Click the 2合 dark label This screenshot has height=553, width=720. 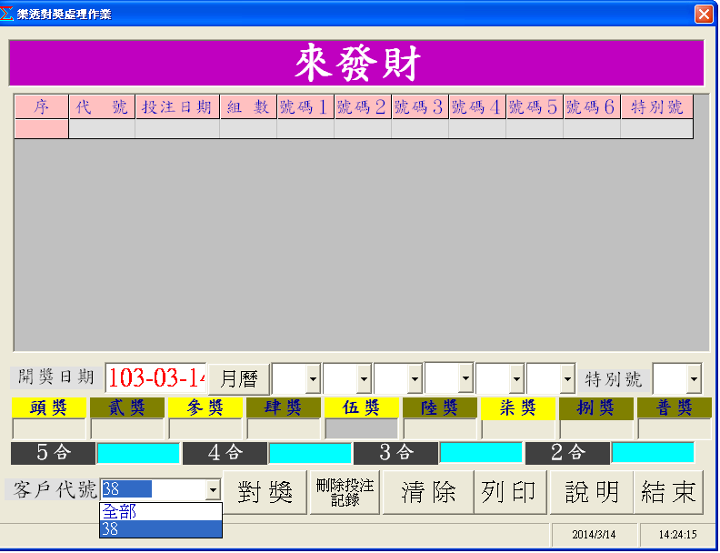point(568,453)
